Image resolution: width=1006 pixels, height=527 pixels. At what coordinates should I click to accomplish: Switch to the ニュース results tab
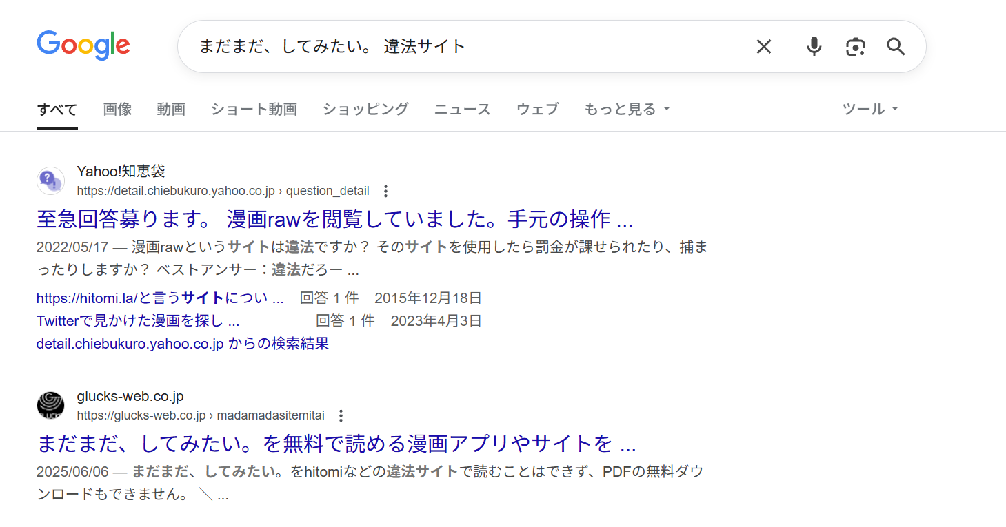[x=462, y=108]
